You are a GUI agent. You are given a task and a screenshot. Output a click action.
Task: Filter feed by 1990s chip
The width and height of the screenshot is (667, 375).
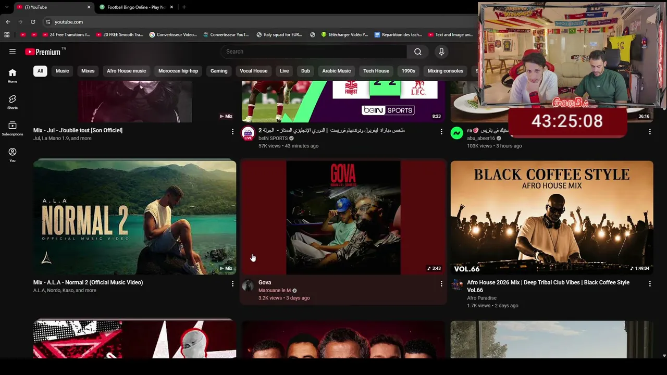[409, 71]
